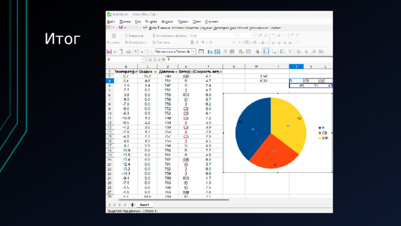
Task: Switch to the Данные ribbon tab
Action: pyautogui.click(x=206, y=28)
